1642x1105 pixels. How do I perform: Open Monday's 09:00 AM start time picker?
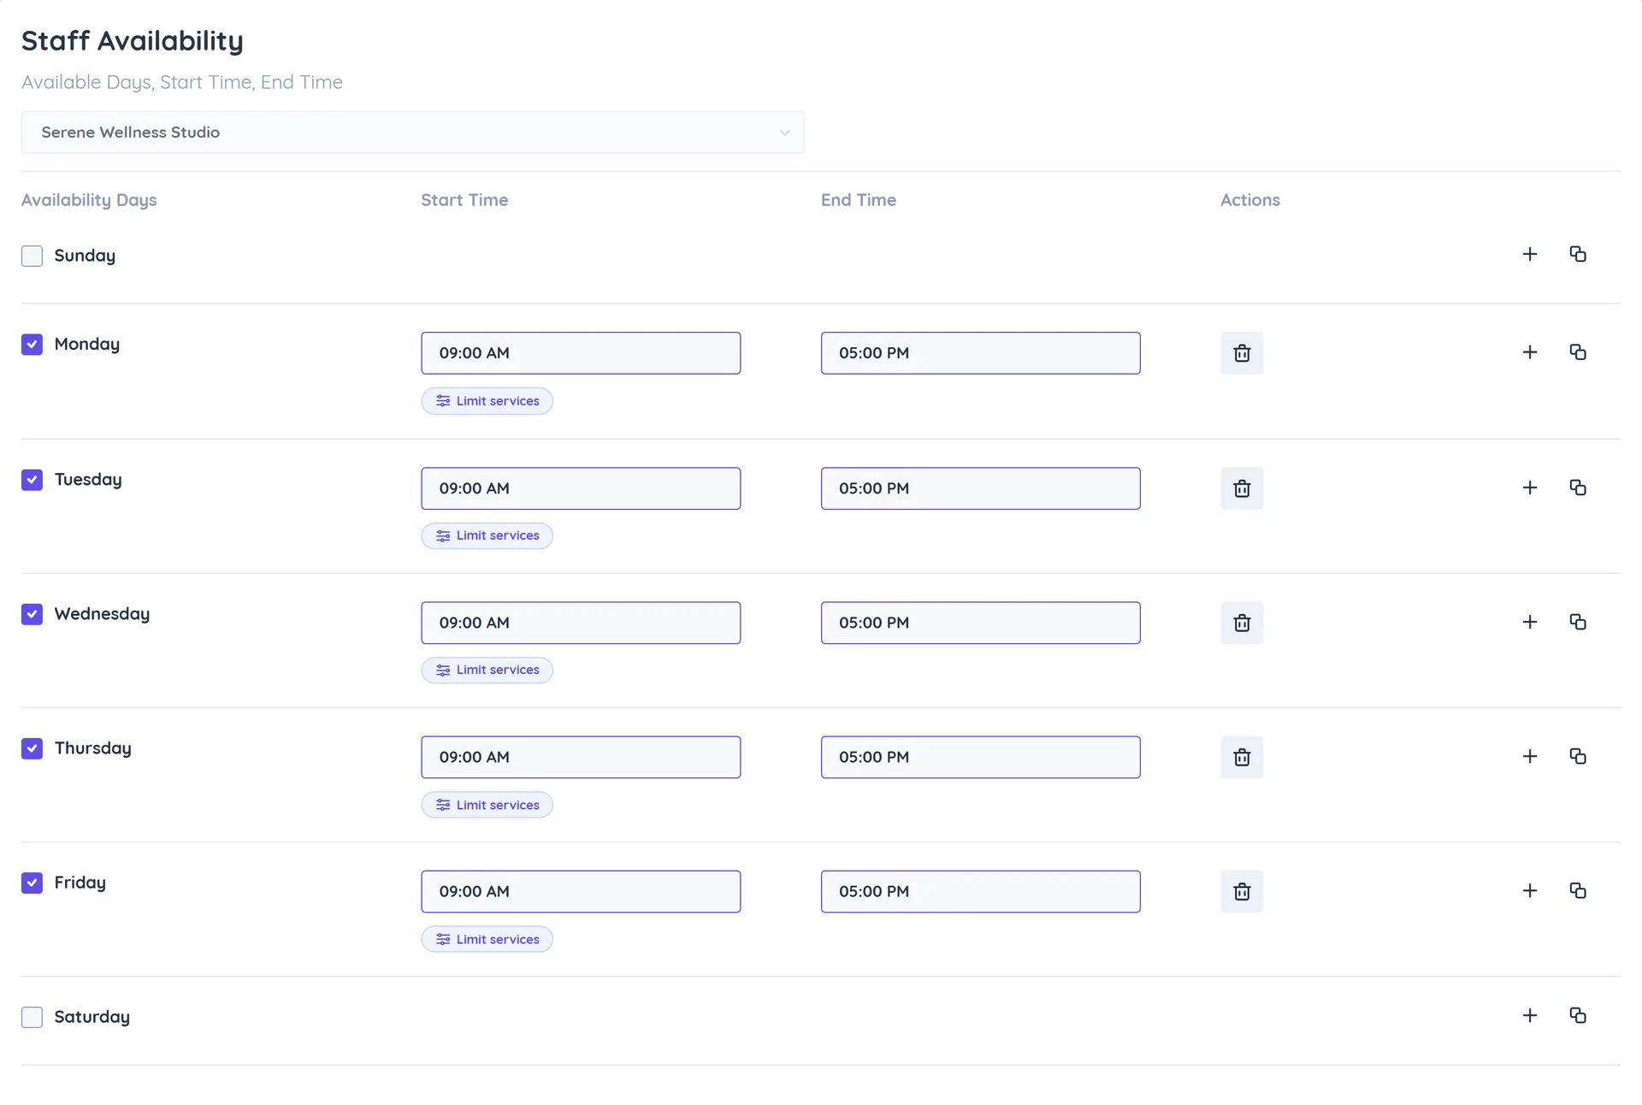click(x=581, y=353)
